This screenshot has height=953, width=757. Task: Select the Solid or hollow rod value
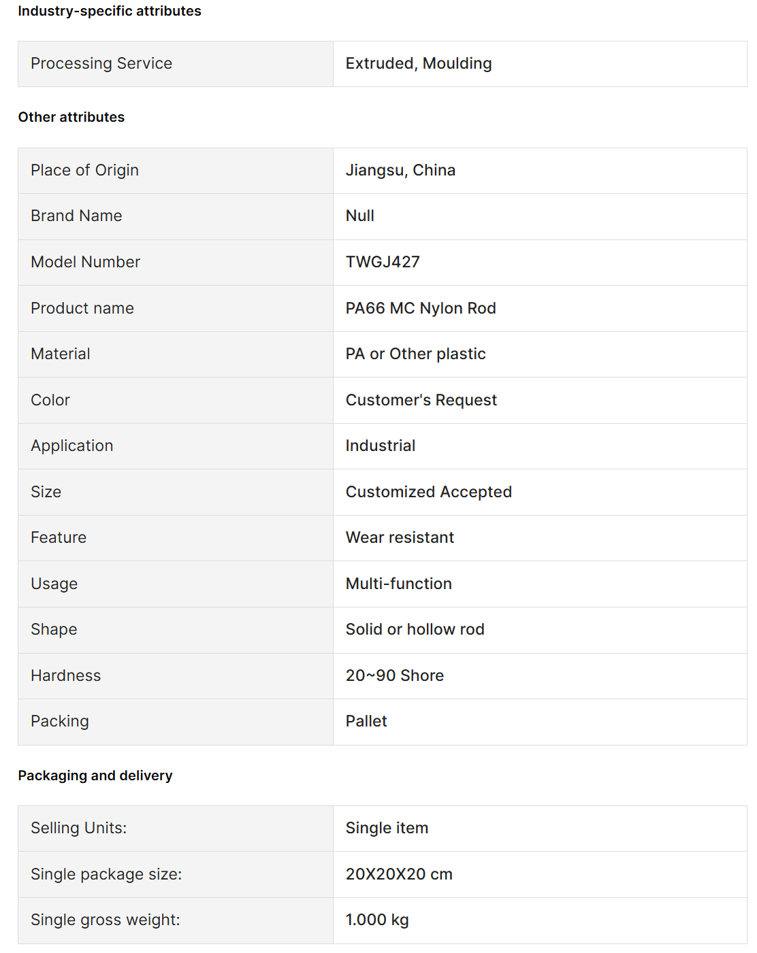(x=415, y=629)
